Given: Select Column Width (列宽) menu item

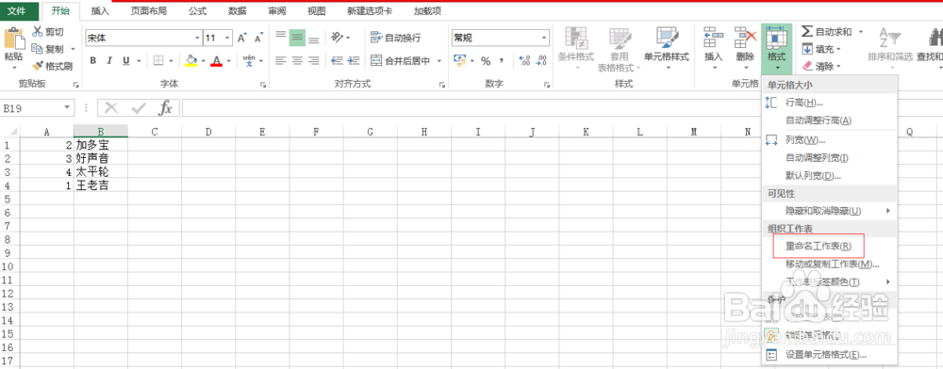Looking at the screenshot, I should (x=829, y=140).
